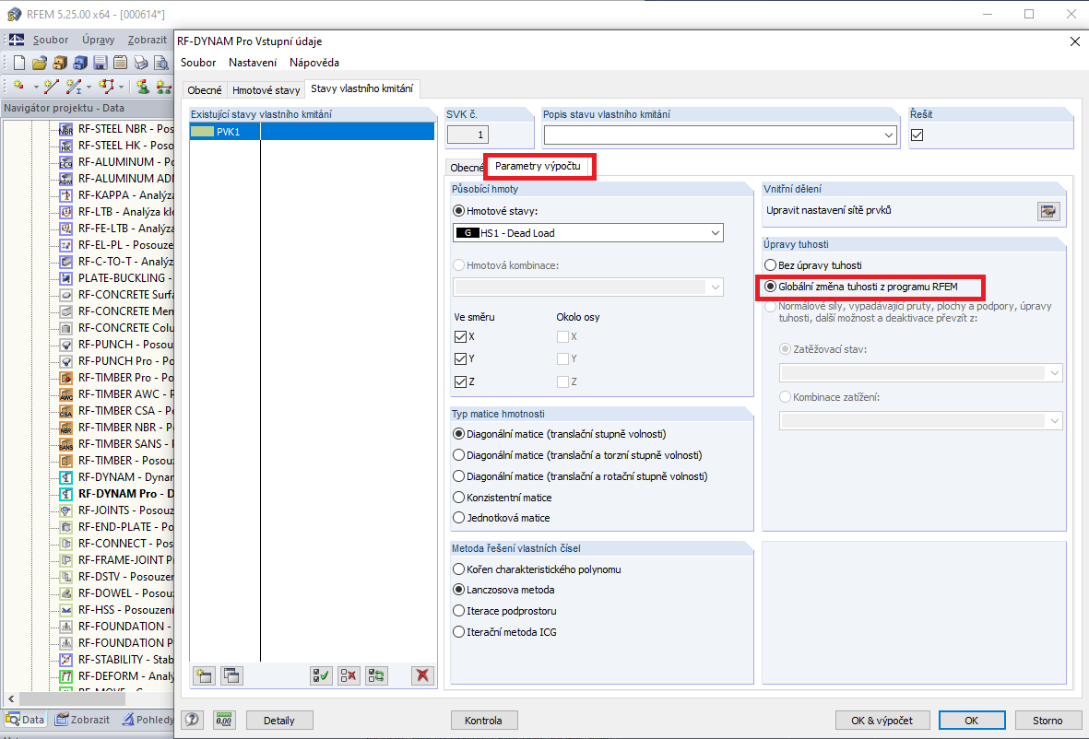Screen dimensions: 1089x739
Task: Open Soubor menu in RF-DYNAM Pro dialog
Action: click(x=198, y=63)
